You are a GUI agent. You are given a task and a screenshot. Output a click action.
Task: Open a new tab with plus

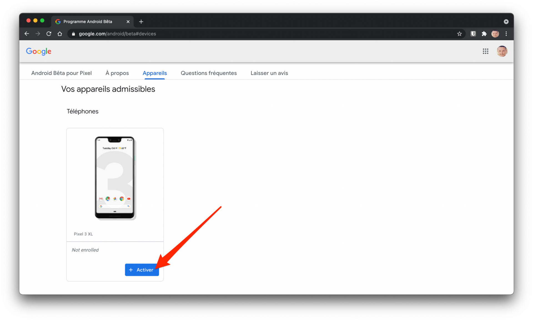tap(141, 21)
